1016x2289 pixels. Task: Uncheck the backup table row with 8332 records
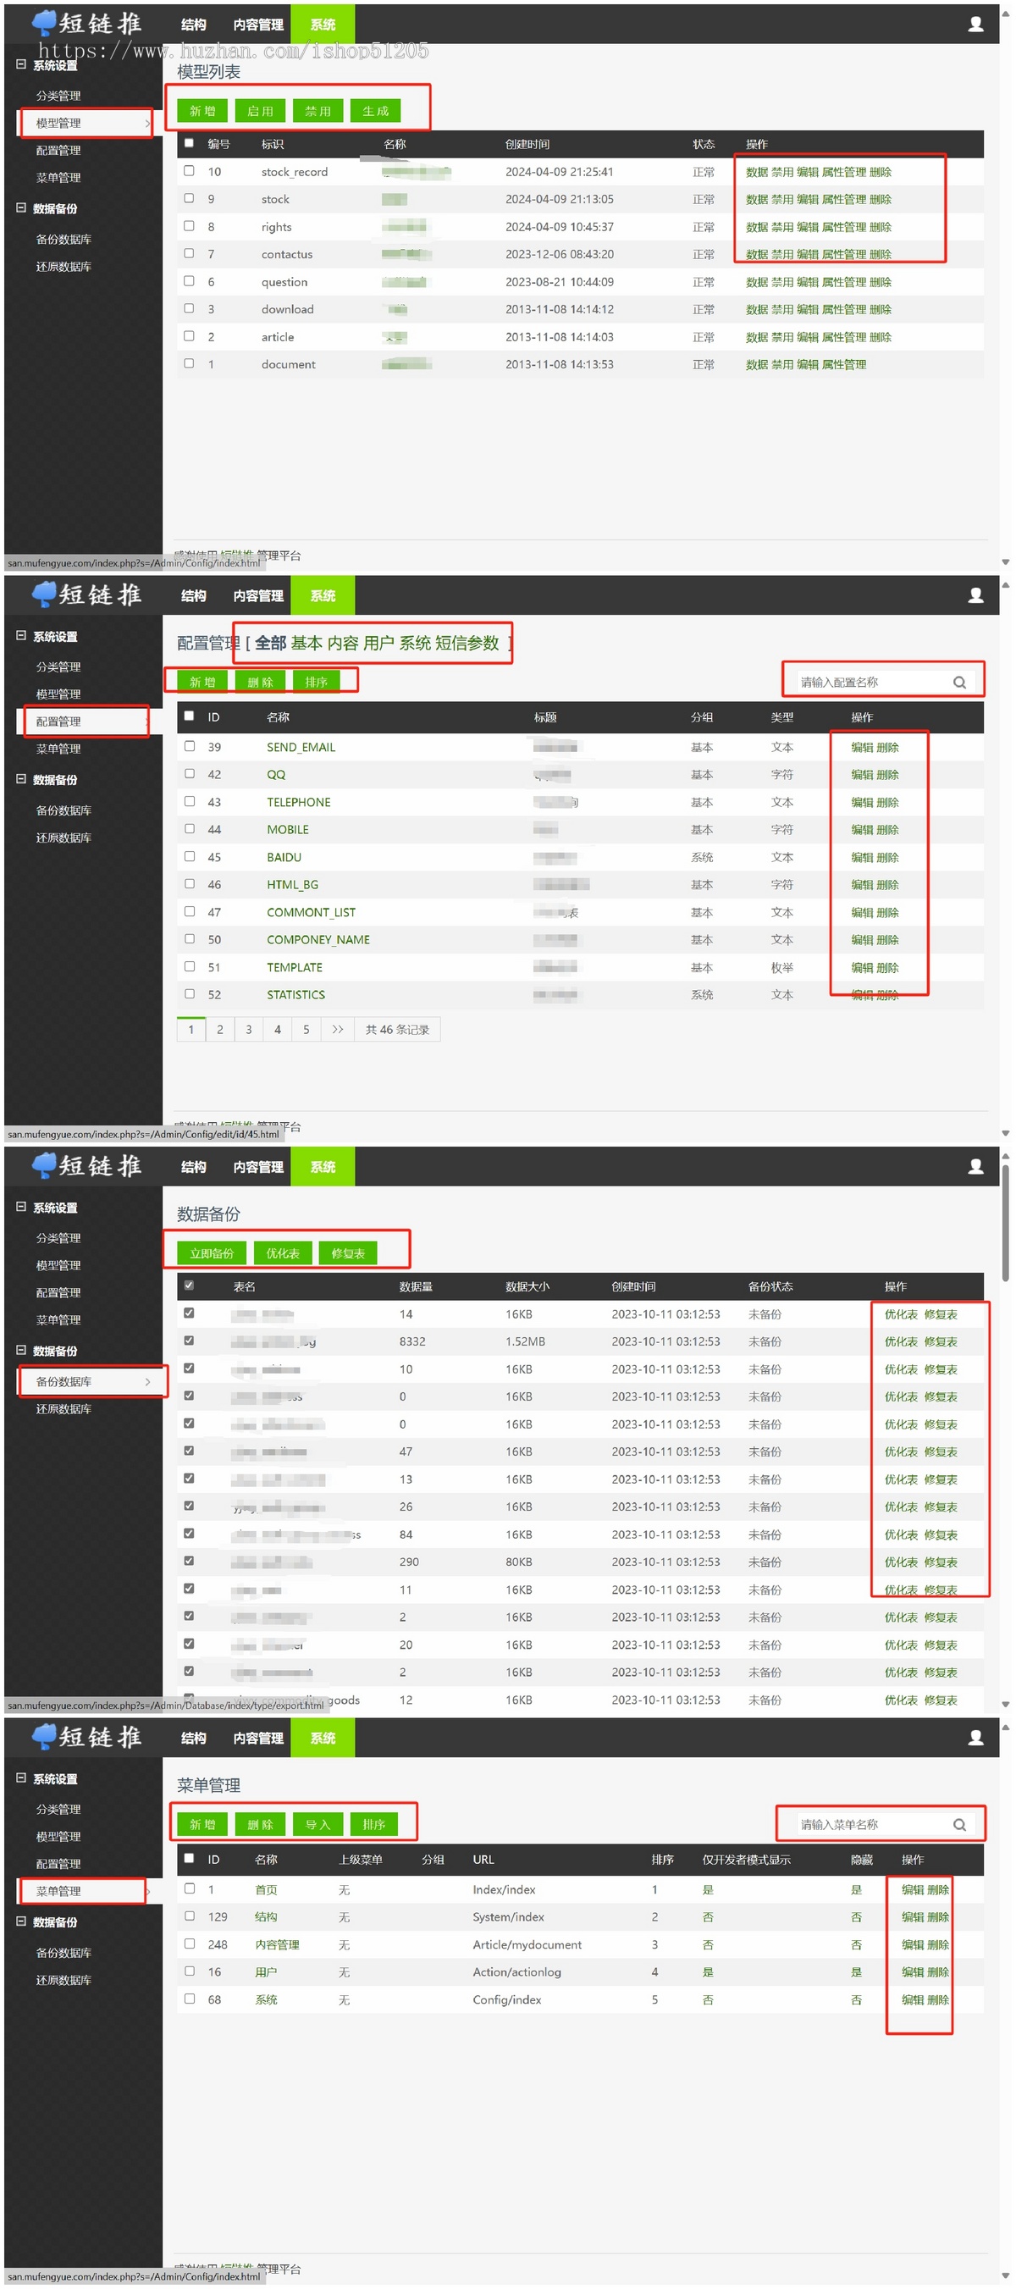(x=189, y=1341)
